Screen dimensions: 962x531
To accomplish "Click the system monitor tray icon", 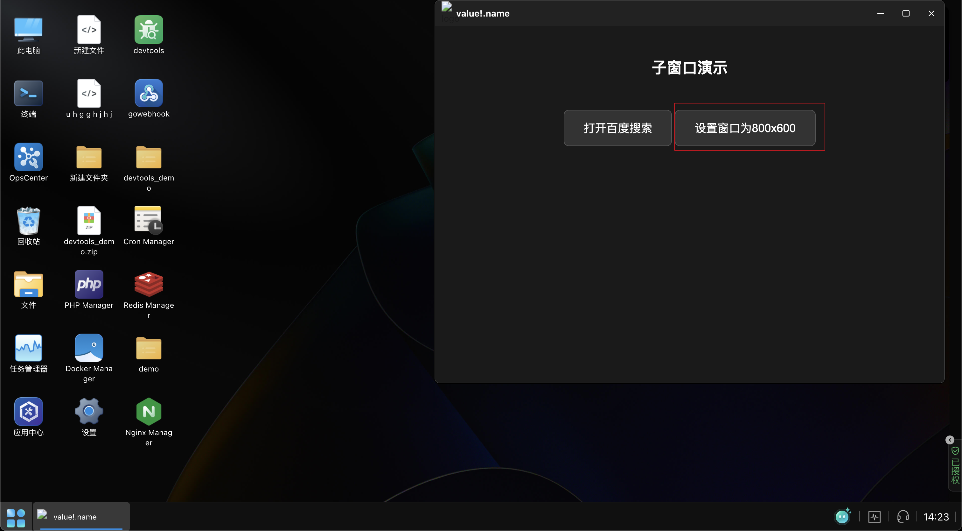I will 874,517.
